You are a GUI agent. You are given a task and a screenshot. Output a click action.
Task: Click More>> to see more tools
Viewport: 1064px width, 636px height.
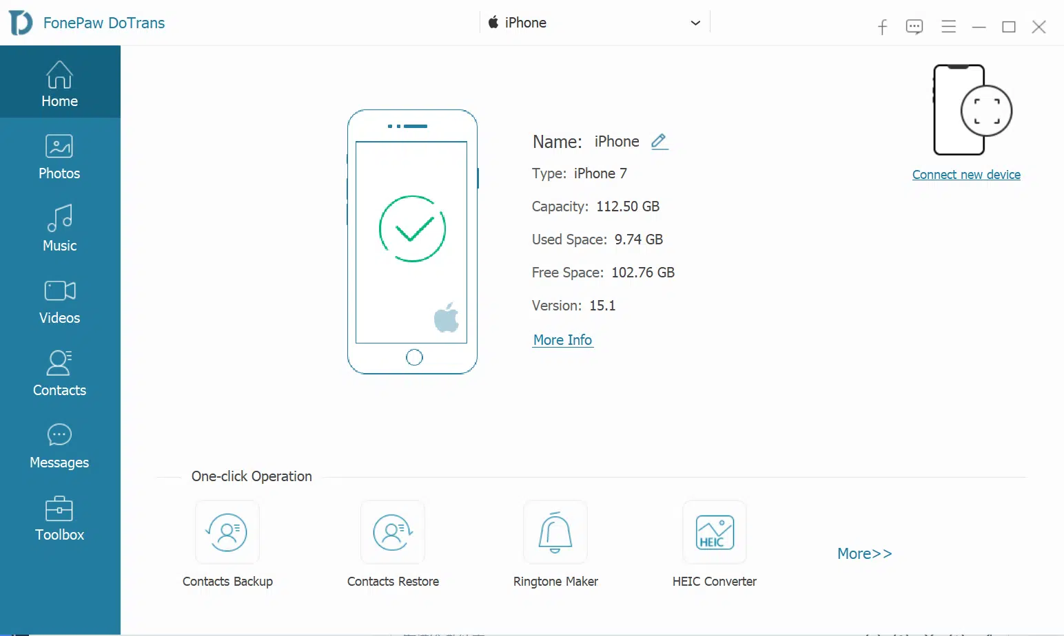pos(865,553)
